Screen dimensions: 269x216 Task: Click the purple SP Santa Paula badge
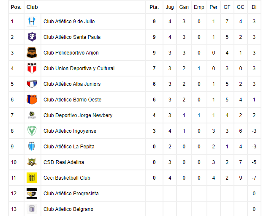tap(32, 37)
